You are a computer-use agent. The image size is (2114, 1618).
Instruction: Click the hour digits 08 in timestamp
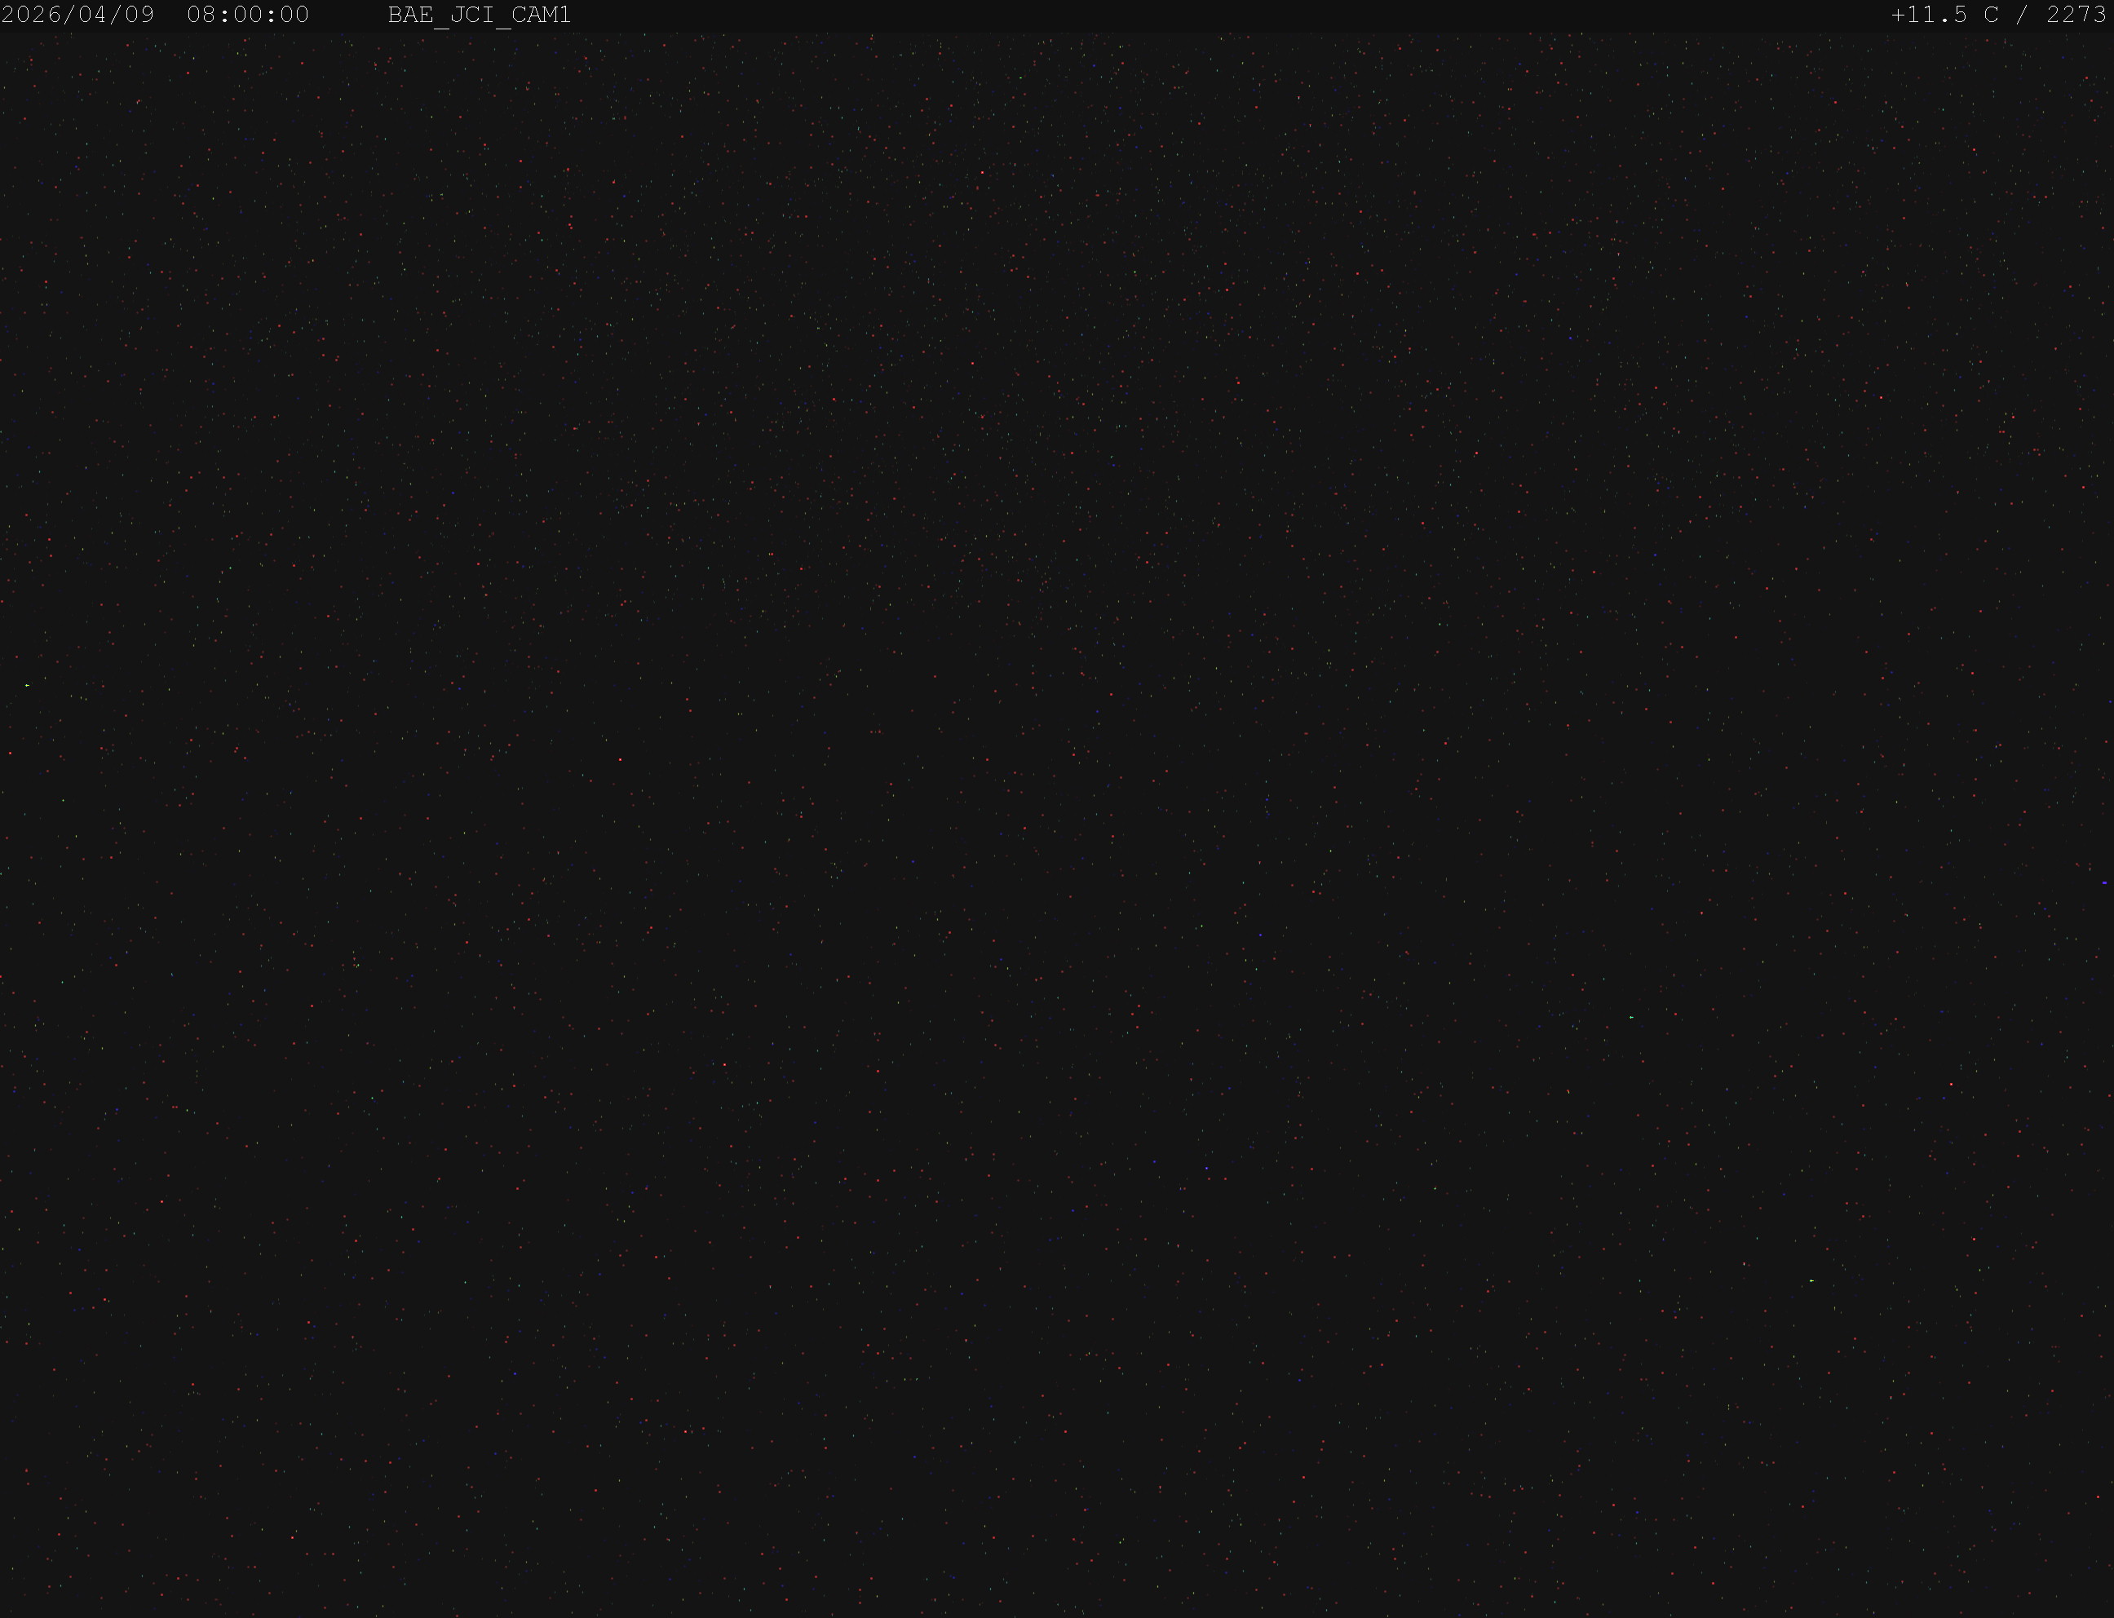pos(202,15)
